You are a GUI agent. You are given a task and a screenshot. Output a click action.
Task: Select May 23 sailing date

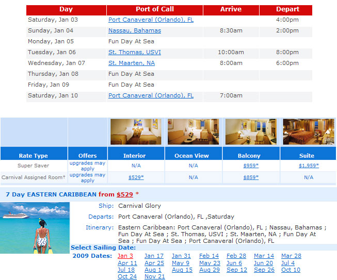[210, 263]
